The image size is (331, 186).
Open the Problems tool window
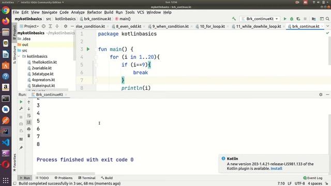point(64,178)
